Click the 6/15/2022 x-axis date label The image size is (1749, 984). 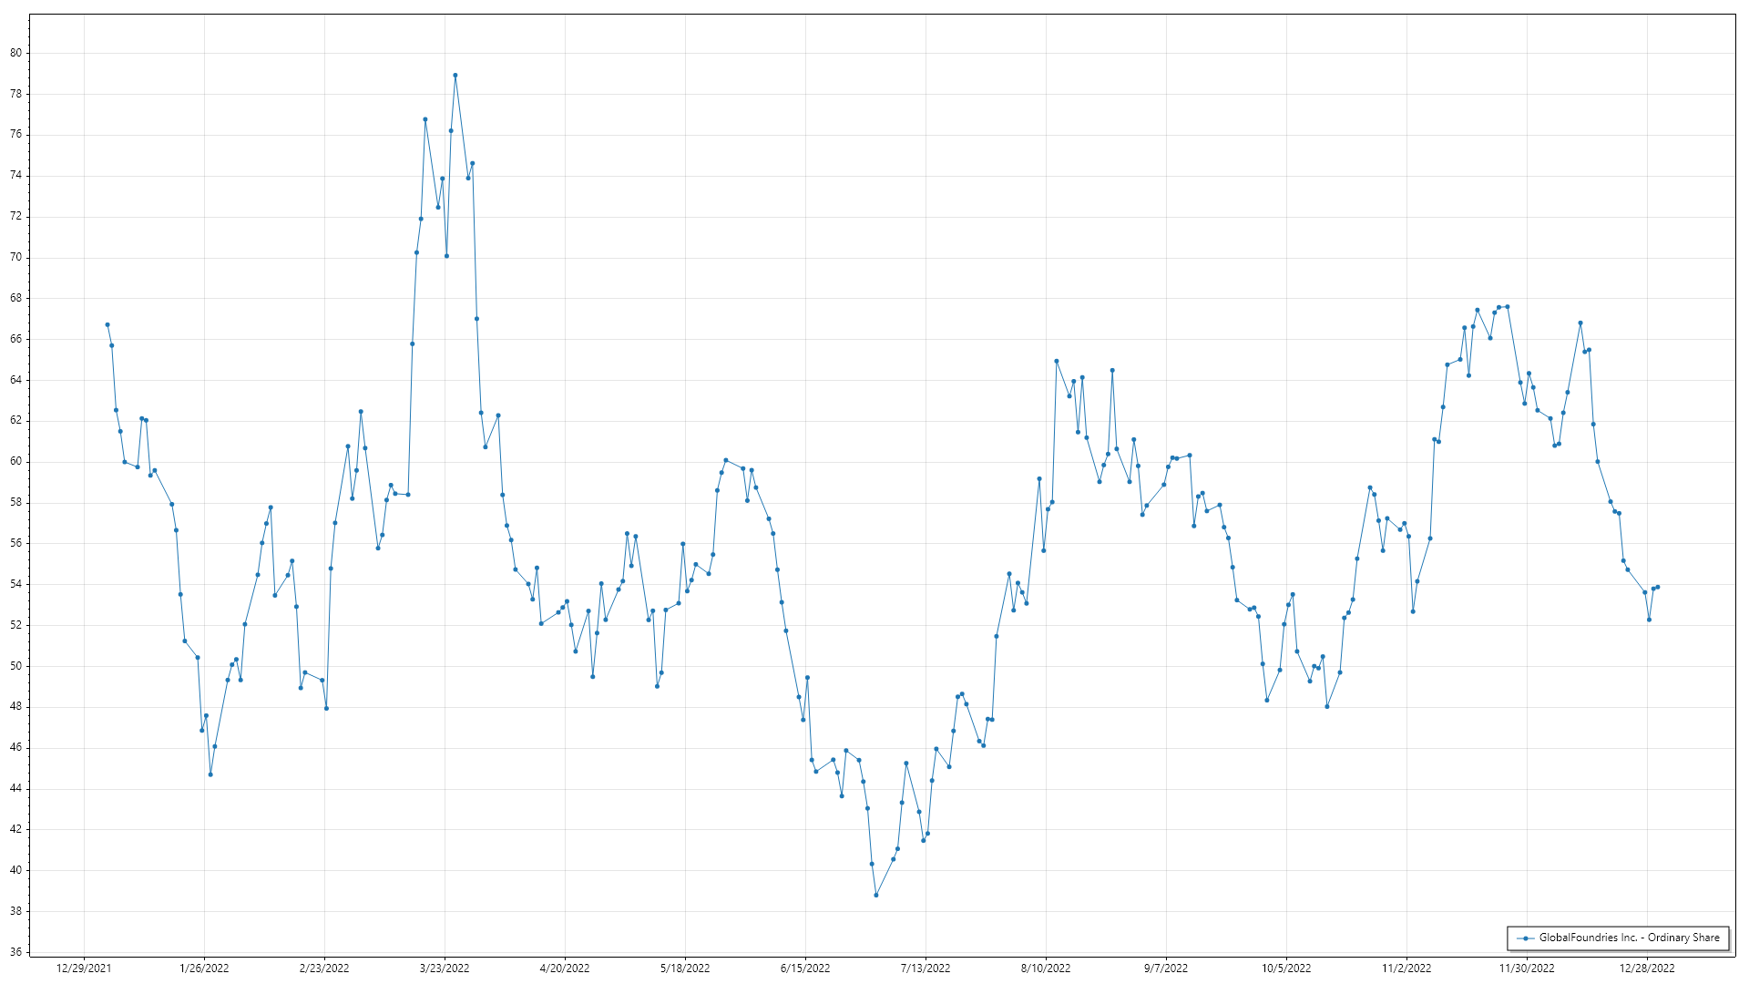805,969
